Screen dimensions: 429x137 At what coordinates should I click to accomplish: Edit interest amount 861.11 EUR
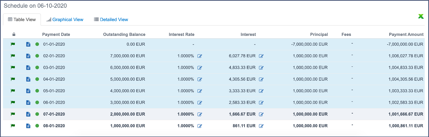click(x=261, y=126)
